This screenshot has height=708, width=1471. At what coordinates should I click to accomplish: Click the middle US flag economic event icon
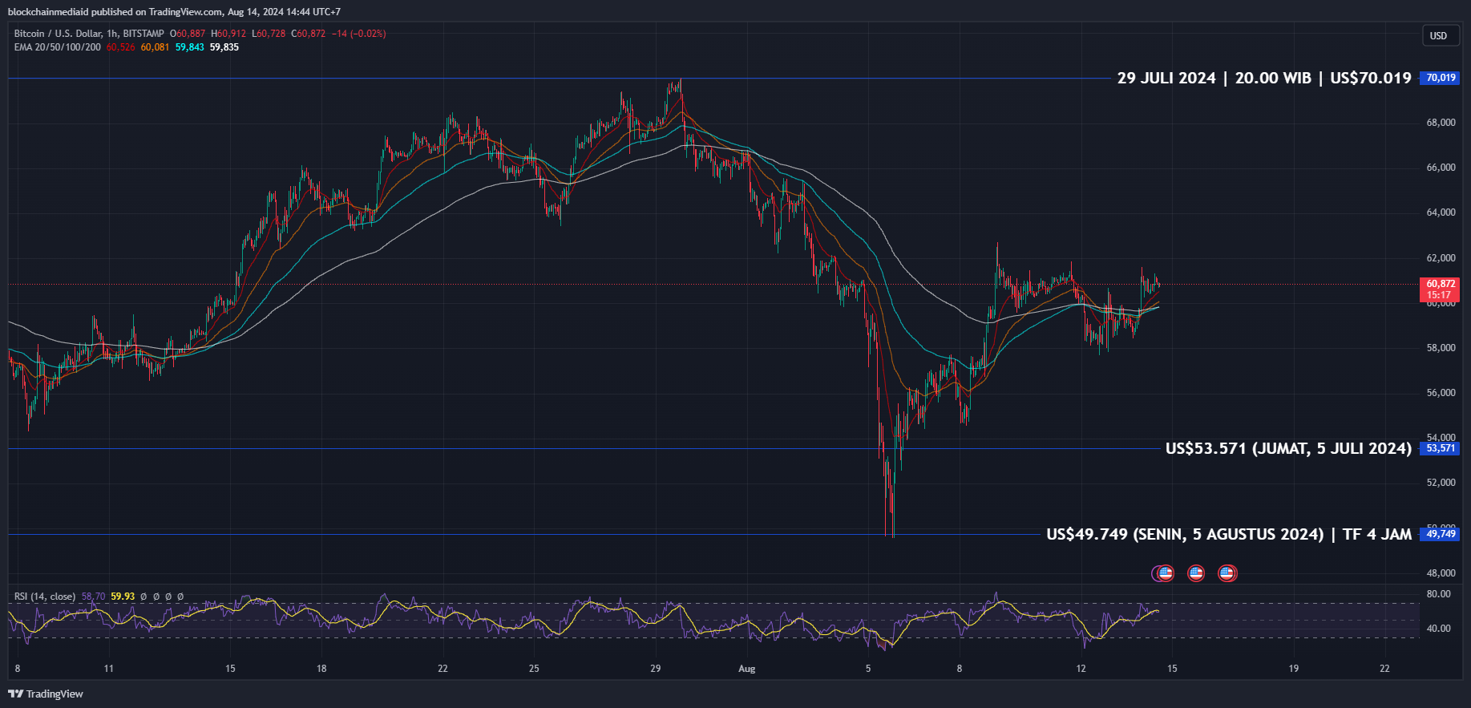1196,573
